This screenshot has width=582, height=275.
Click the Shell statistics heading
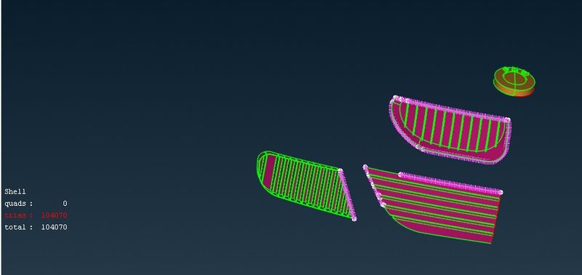click(15, 191)
